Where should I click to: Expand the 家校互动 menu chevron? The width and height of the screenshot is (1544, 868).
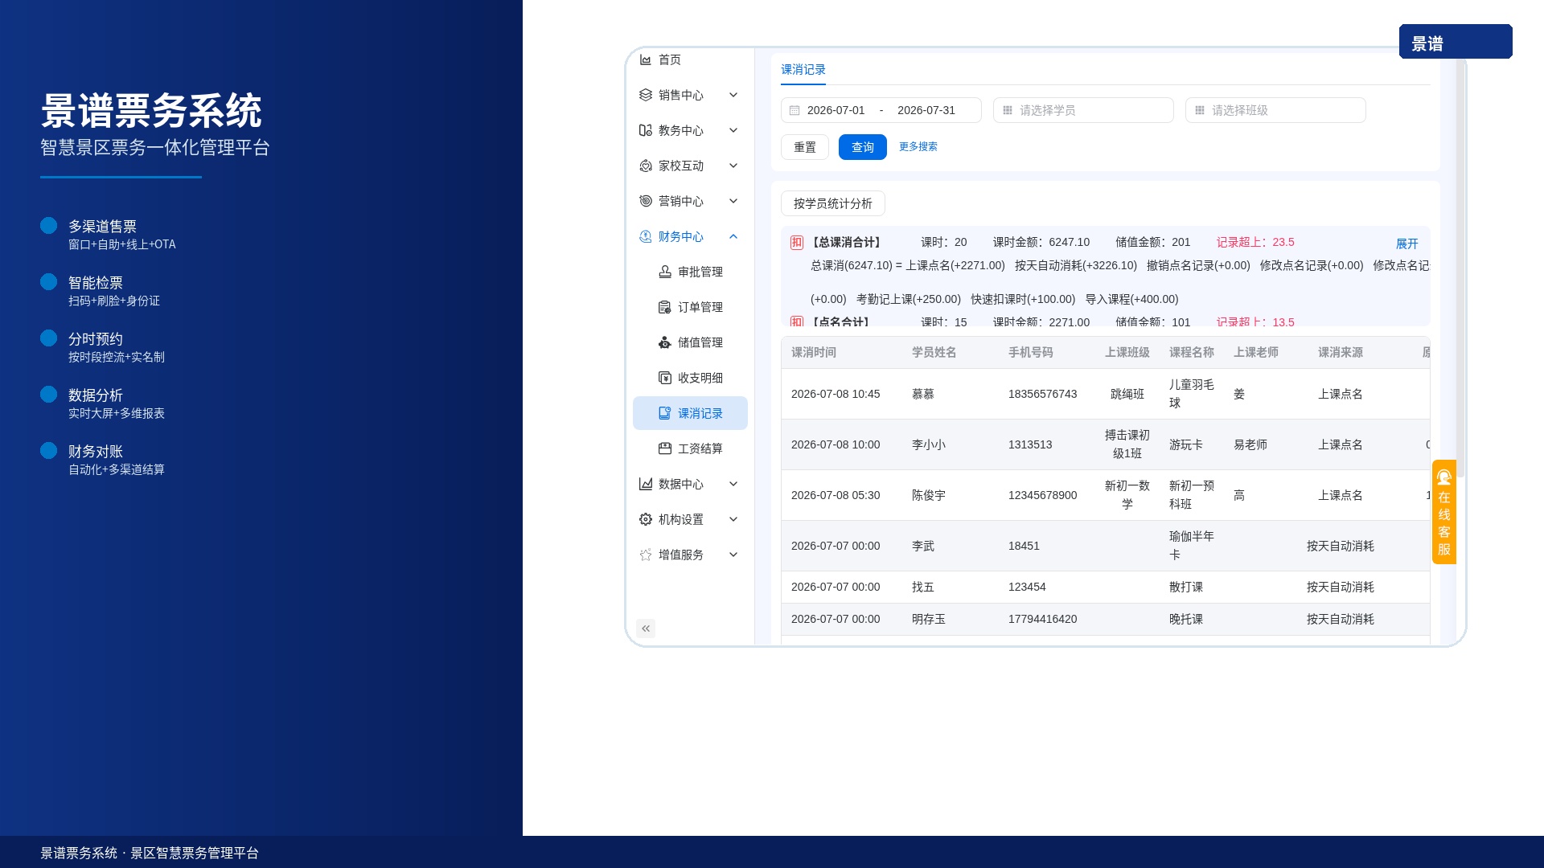[733, 166]
